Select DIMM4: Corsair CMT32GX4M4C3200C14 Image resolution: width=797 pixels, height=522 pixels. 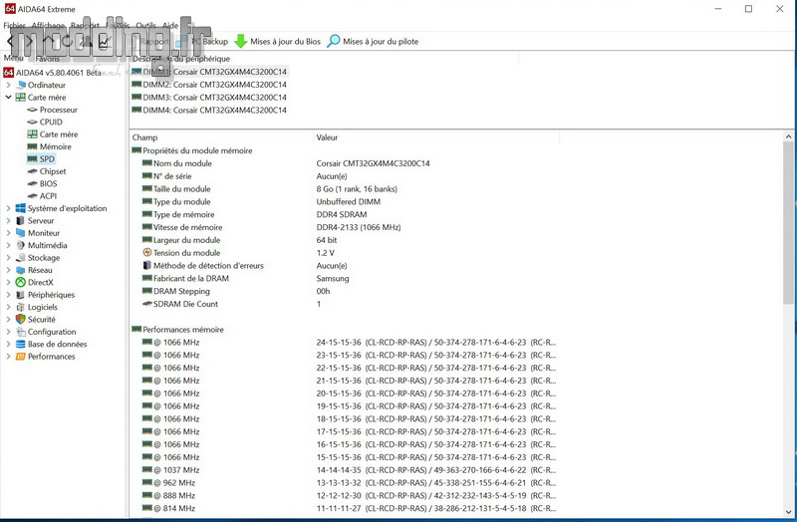pos(209,110)
